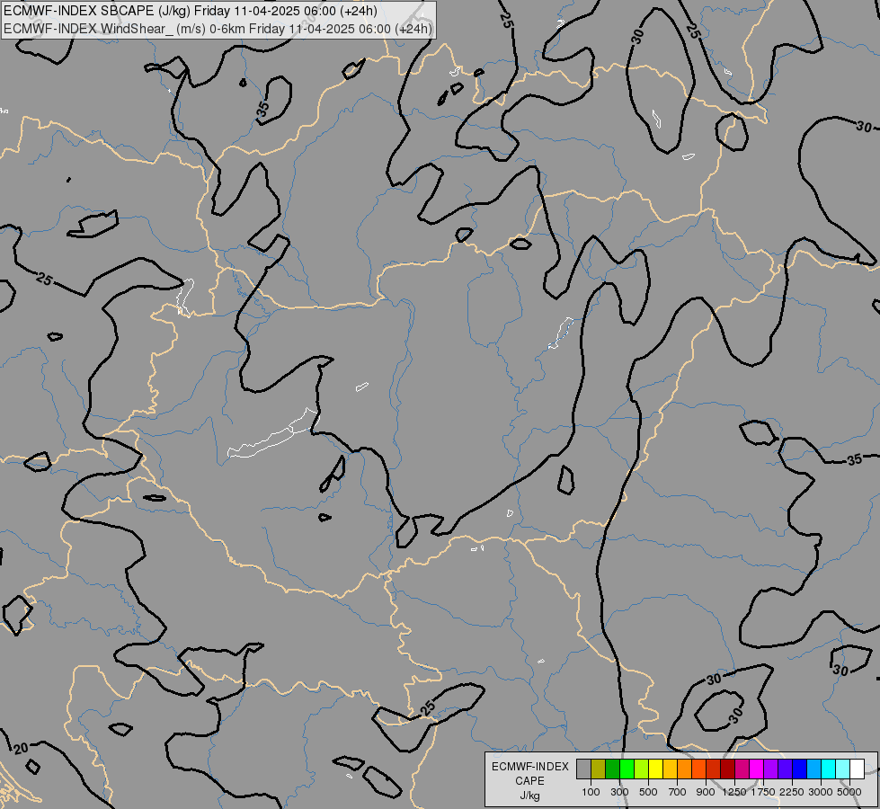Click the 5000 legend value label
880x809 pixels.
tap(849, 792)
